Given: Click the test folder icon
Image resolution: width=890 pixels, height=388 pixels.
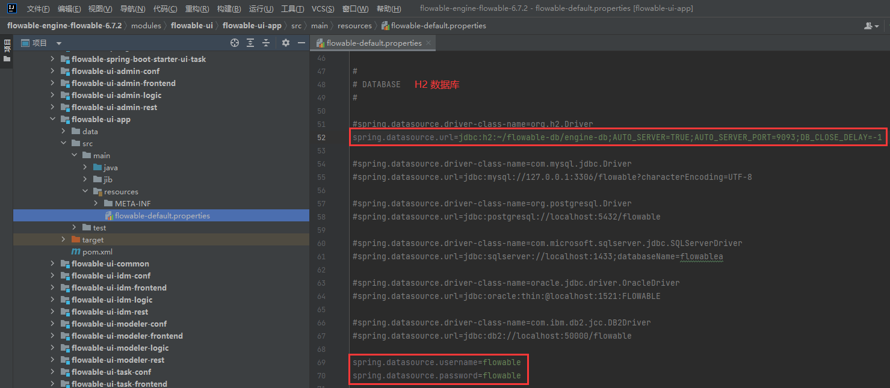Looking at the screenshot, I should pos(87,227).
